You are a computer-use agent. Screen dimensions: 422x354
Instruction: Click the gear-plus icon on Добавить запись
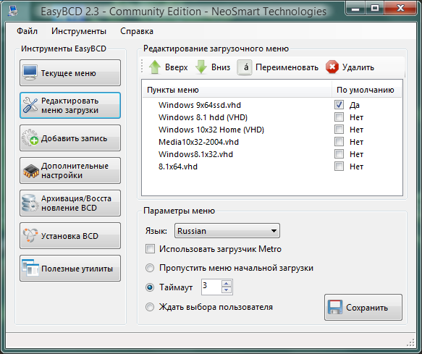(x=30, y=138)
